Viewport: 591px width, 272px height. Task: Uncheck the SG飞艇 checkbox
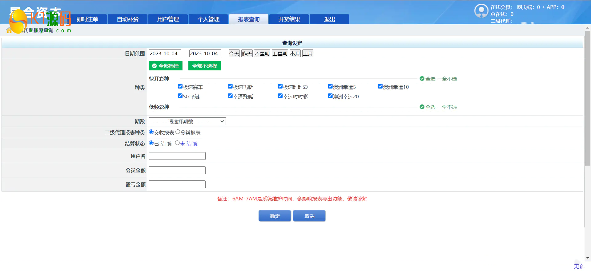click(180, 96)
